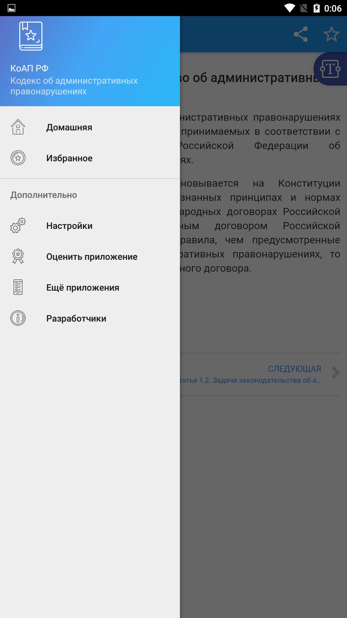Tap the info icon for Разработчики

18,318
